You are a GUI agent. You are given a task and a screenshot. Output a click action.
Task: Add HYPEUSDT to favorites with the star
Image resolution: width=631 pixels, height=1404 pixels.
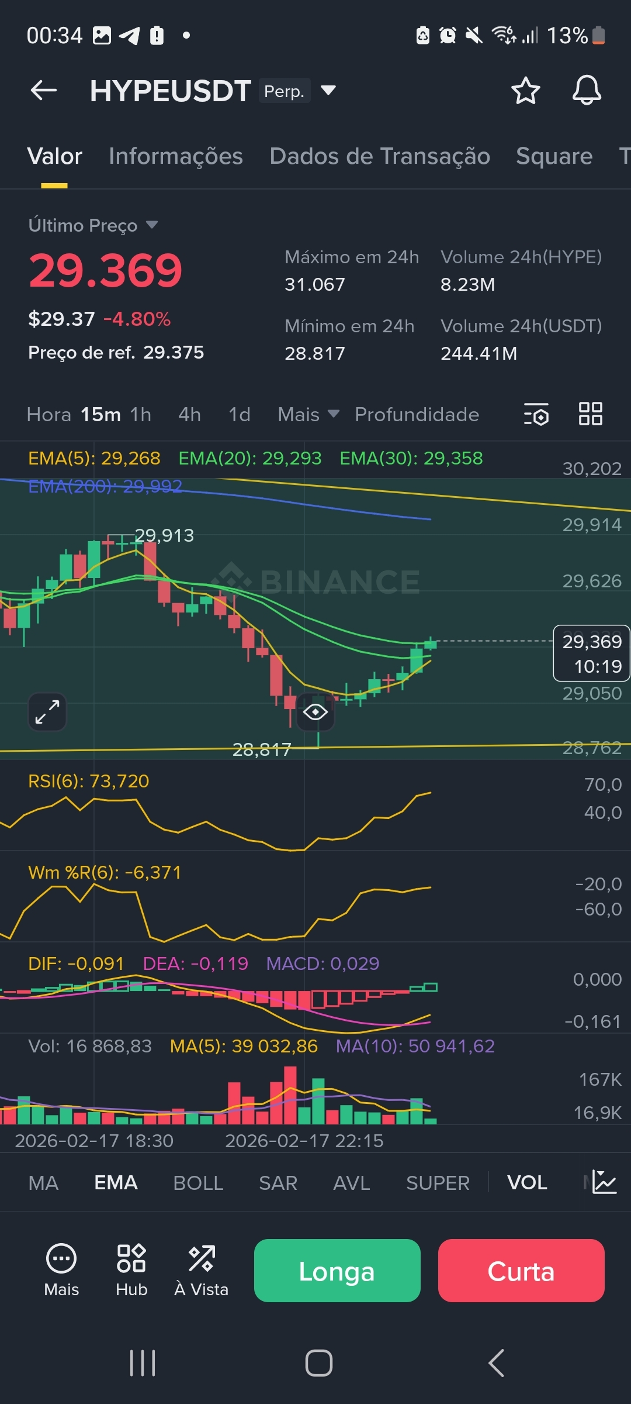tap(525, 91)
